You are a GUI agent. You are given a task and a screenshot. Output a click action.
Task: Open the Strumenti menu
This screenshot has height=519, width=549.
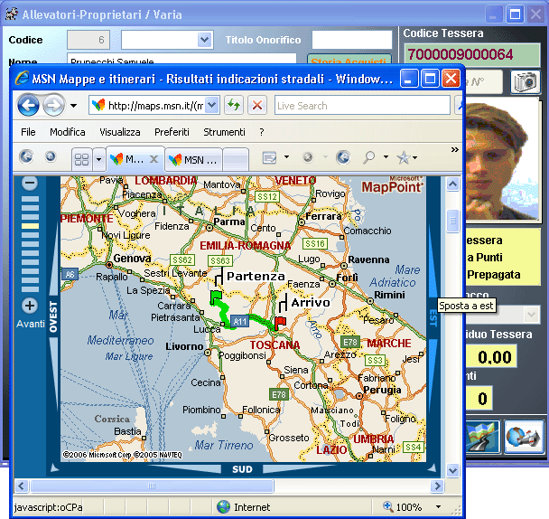click(225, 132)
